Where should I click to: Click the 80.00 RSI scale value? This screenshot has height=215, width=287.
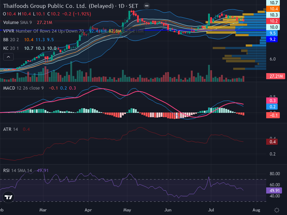[274, 174]
